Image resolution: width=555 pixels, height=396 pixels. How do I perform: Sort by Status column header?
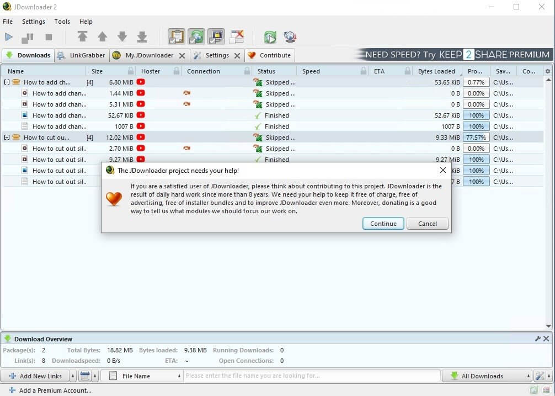[x=274, y=71]
